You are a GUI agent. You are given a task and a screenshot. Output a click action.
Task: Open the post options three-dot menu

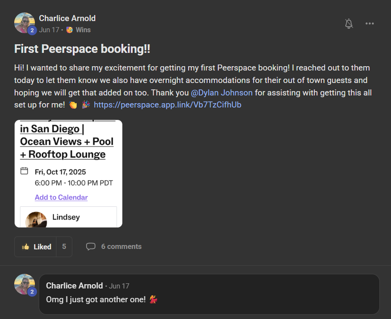click(369, 24)
